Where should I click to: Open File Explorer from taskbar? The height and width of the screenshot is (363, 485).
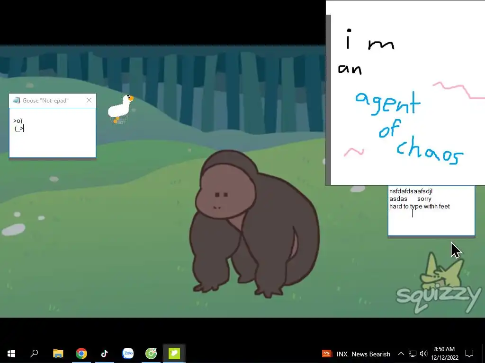click(58, 354)
